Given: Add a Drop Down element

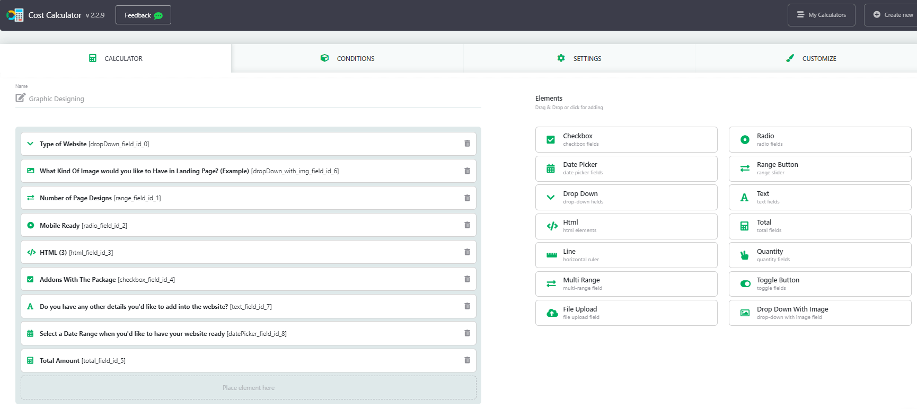Looking at the screenshot, I should (626, 197).
